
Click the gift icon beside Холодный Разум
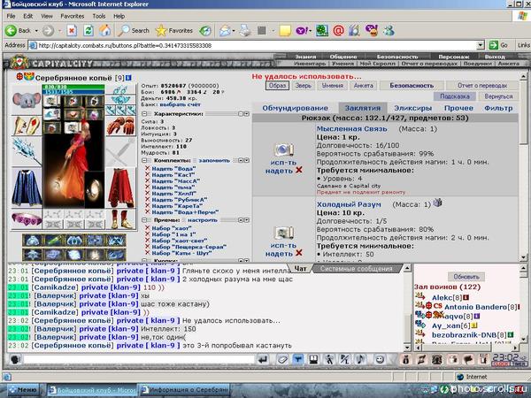point(436,203)
